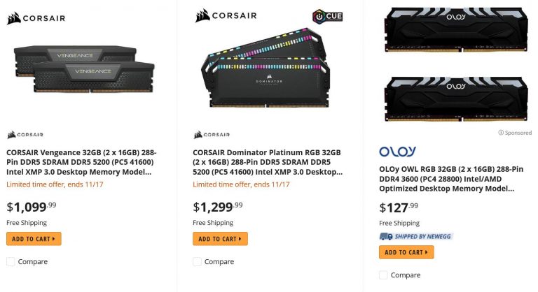Add Corsair Dominator Platinum to cart
The image size is (538, 292).
[220, 239]
